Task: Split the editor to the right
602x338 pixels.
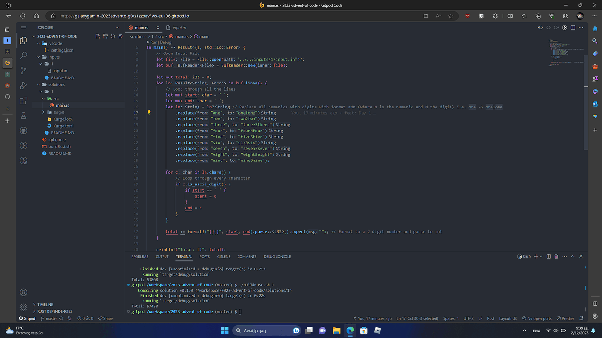Action: tap(573, 28)
